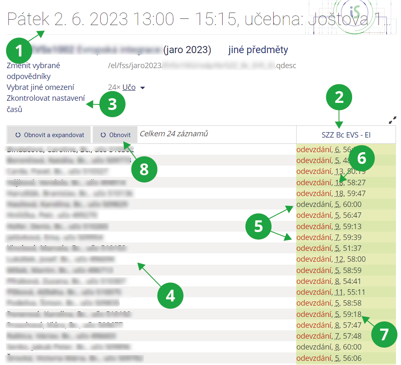Open 'odevzdání' link in the 59:18 row
Viewport: 401px width, 365px height.
(315, 314)
